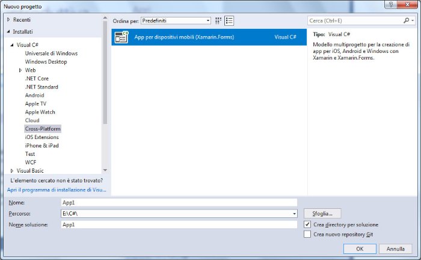This screenshot has width=421, height=260.
Task: Expand the Web node
Action: [x=20, y=70]
